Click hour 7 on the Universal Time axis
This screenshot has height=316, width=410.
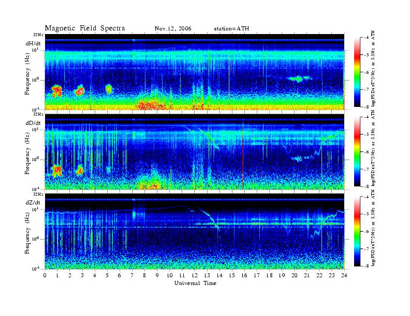click(133, 275)
